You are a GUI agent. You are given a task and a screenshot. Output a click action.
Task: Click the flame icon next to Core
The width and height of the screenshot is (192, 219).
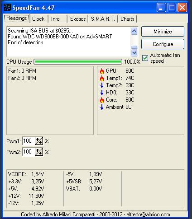click(102, 100)
